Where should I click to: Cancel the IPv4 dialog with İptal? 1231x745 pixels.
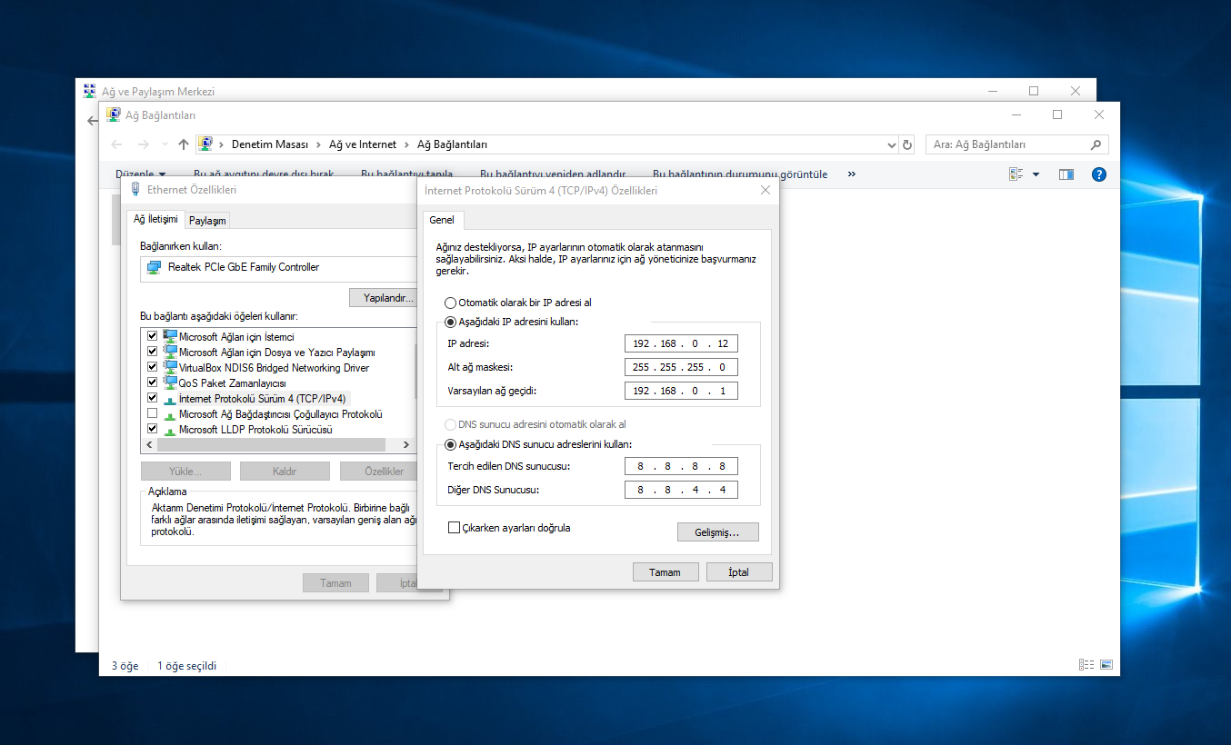pyautogui.click(x=739, y=572)
